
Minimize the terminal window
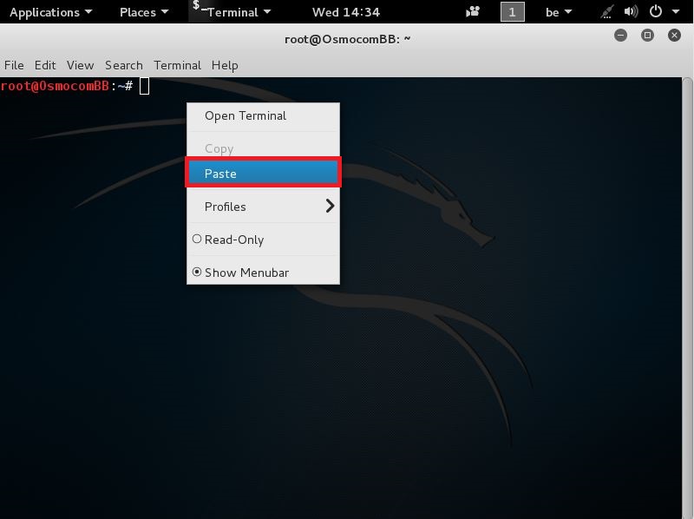pos(620,35)
